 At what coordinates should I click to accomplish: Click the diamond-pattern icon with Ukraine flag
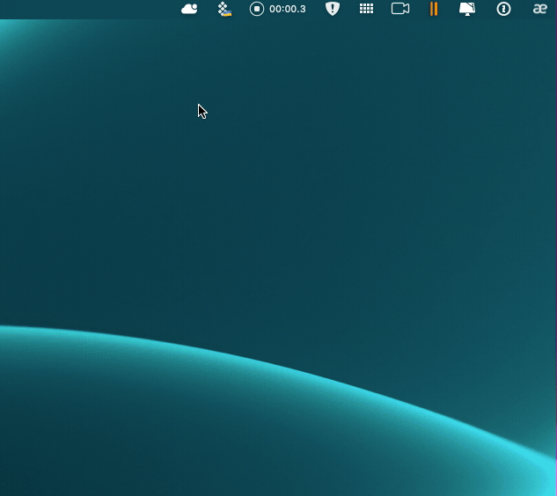coord(224,9)
